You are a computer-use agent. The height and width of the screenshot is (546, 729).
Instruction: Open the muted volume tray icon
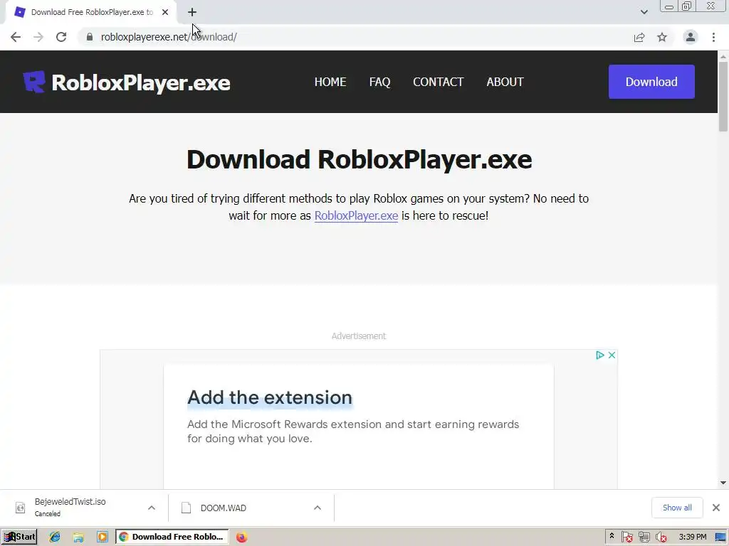pos(661,537)
